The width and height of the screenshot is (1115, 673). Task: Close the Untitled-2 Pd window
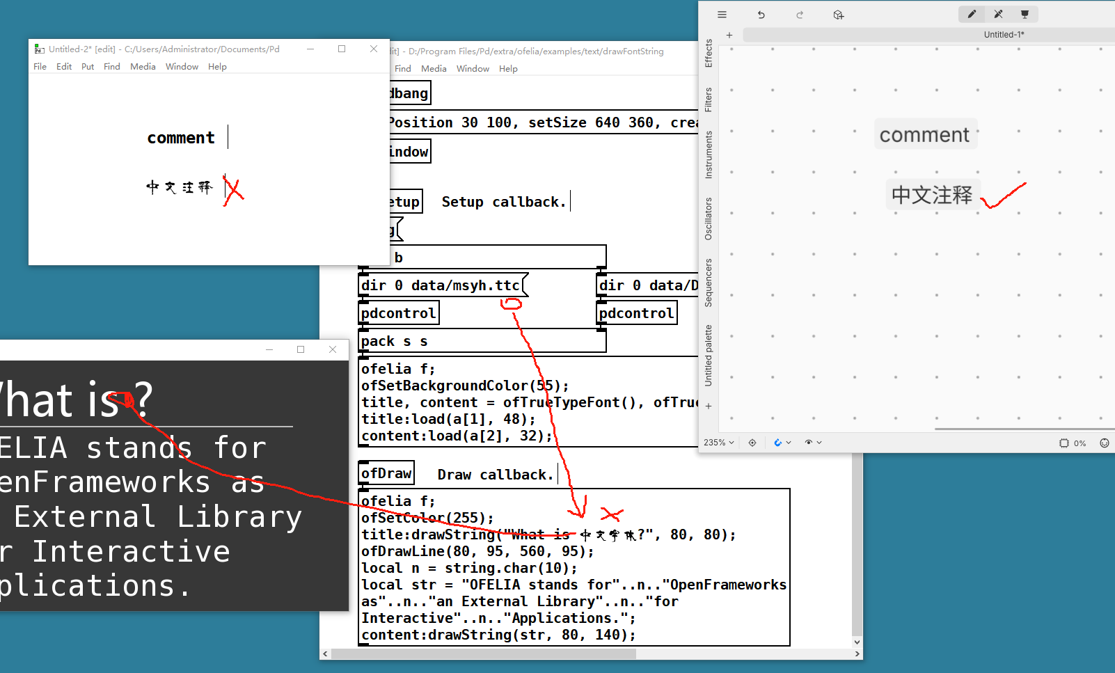coord(374,49)
